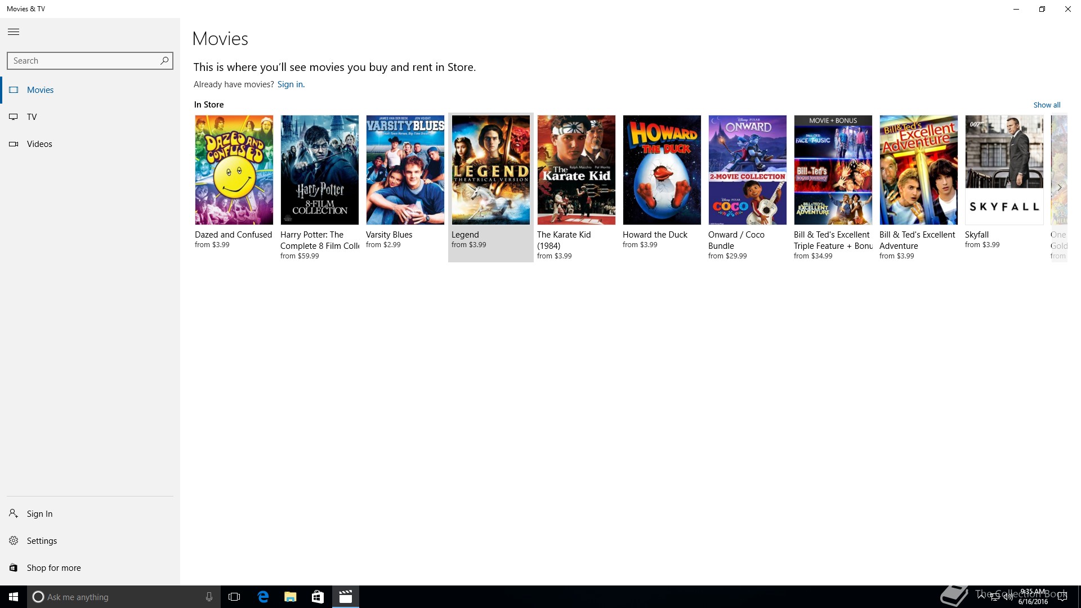Open The Karate Kid poster
The width and height of the screenshot is (1081, 608).
pos(577,170)
